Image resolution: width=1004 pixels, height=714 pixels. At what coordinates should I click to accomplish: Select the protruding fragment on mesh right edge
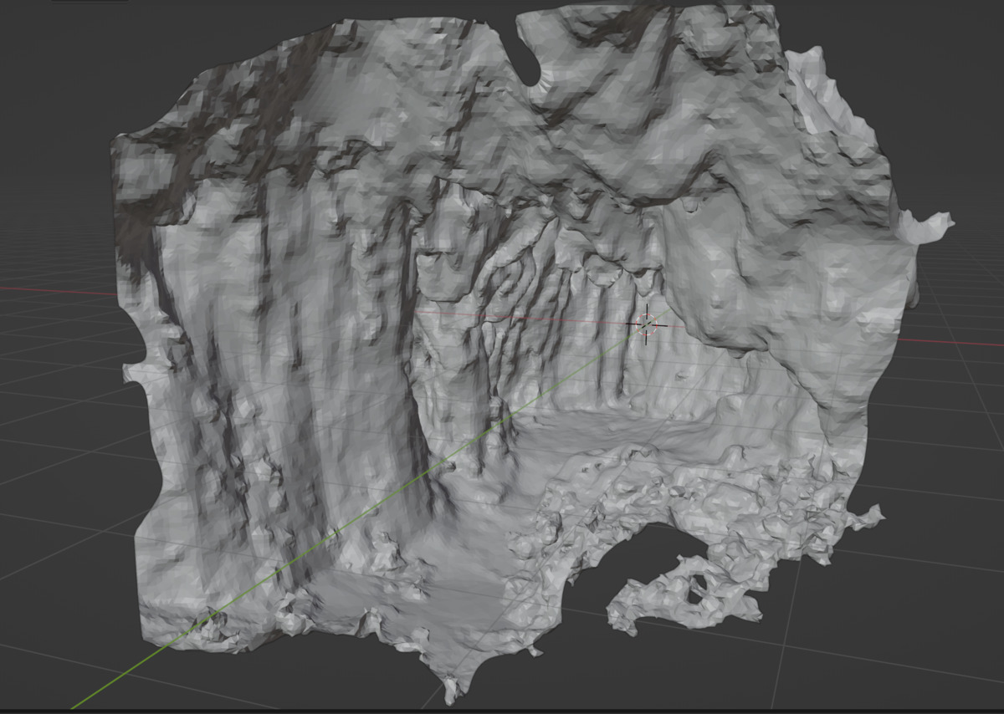point(929,226)
